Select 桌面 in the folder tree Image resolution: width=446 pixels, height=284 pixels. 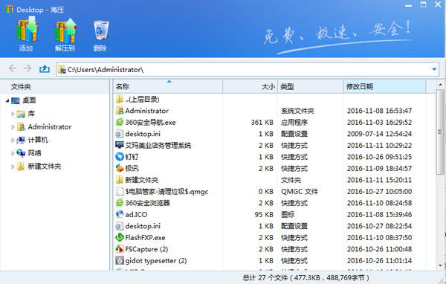pos(29,100)
